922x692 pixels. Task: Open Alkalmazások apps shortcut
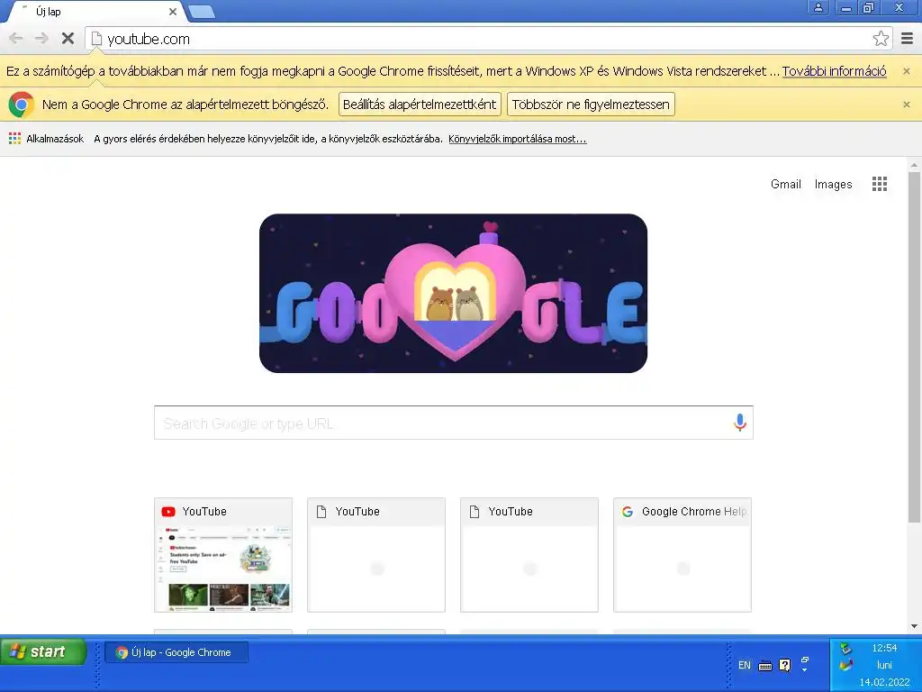(47, 139)
